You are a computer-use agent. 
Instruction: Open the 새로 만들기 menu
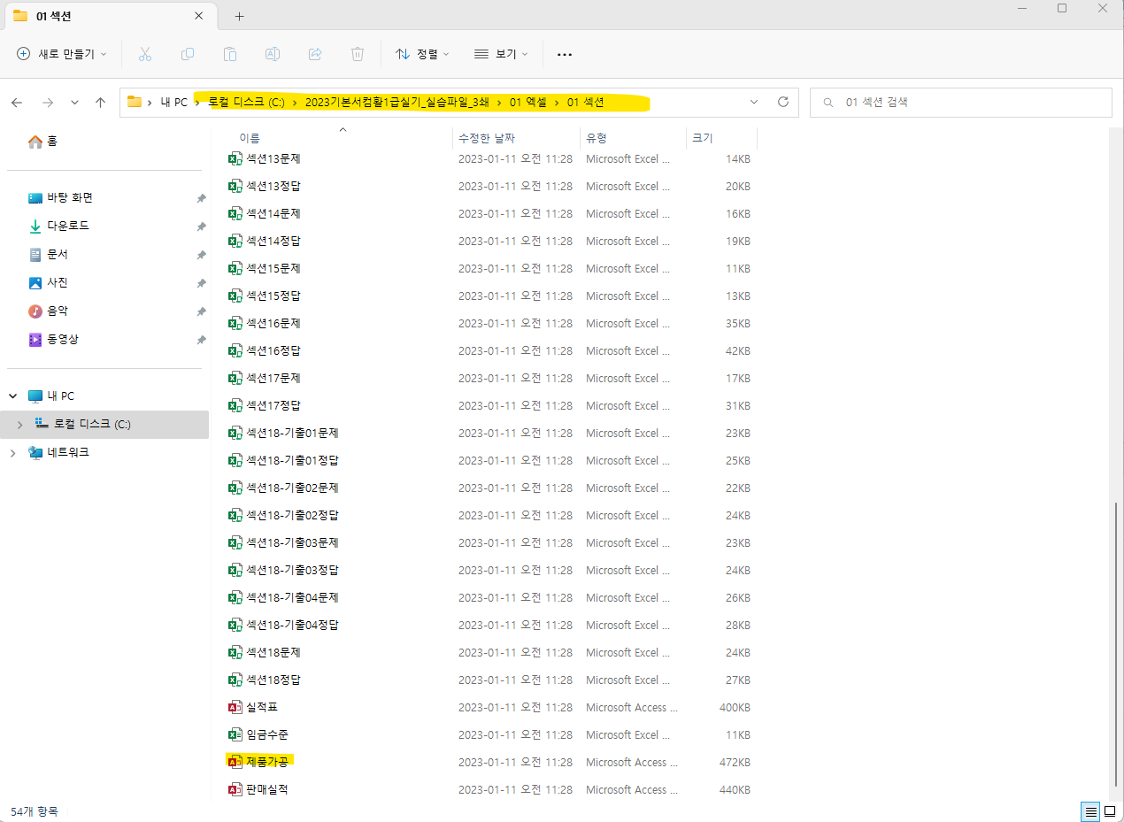(x=62, y=54)
